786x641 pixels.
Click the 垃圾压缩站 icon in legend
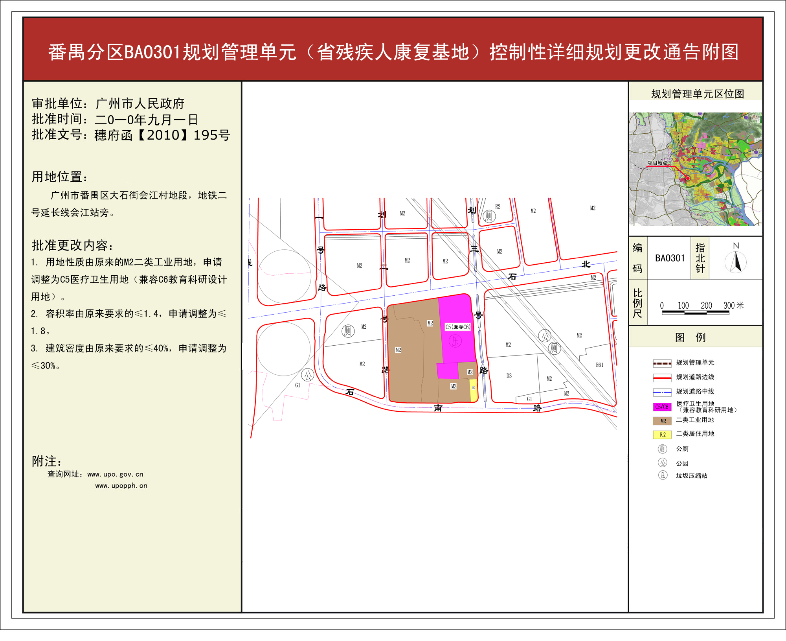click(x=663, y=475)
